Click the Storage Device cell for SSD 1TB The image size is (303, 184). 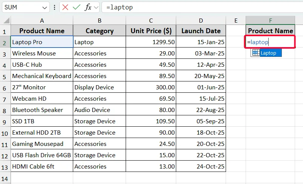tap(100, 121)
